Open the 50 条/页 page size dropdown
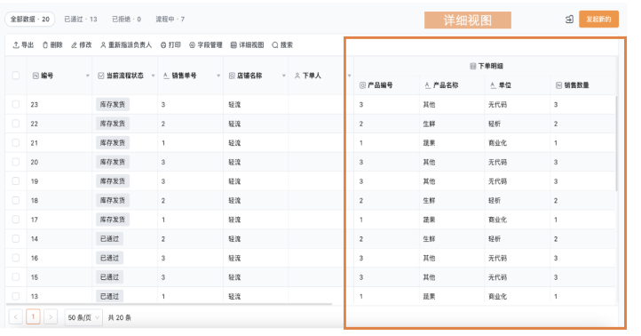The height and width of the screenshot is (336, 641). [x=83, y=317]
